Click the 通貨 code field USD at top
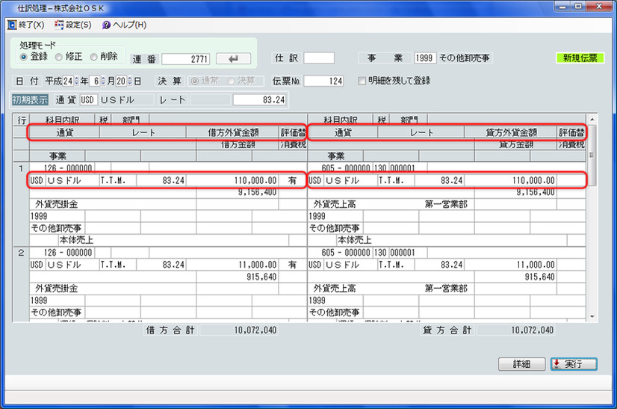617x409 pixels. point(88,99)
